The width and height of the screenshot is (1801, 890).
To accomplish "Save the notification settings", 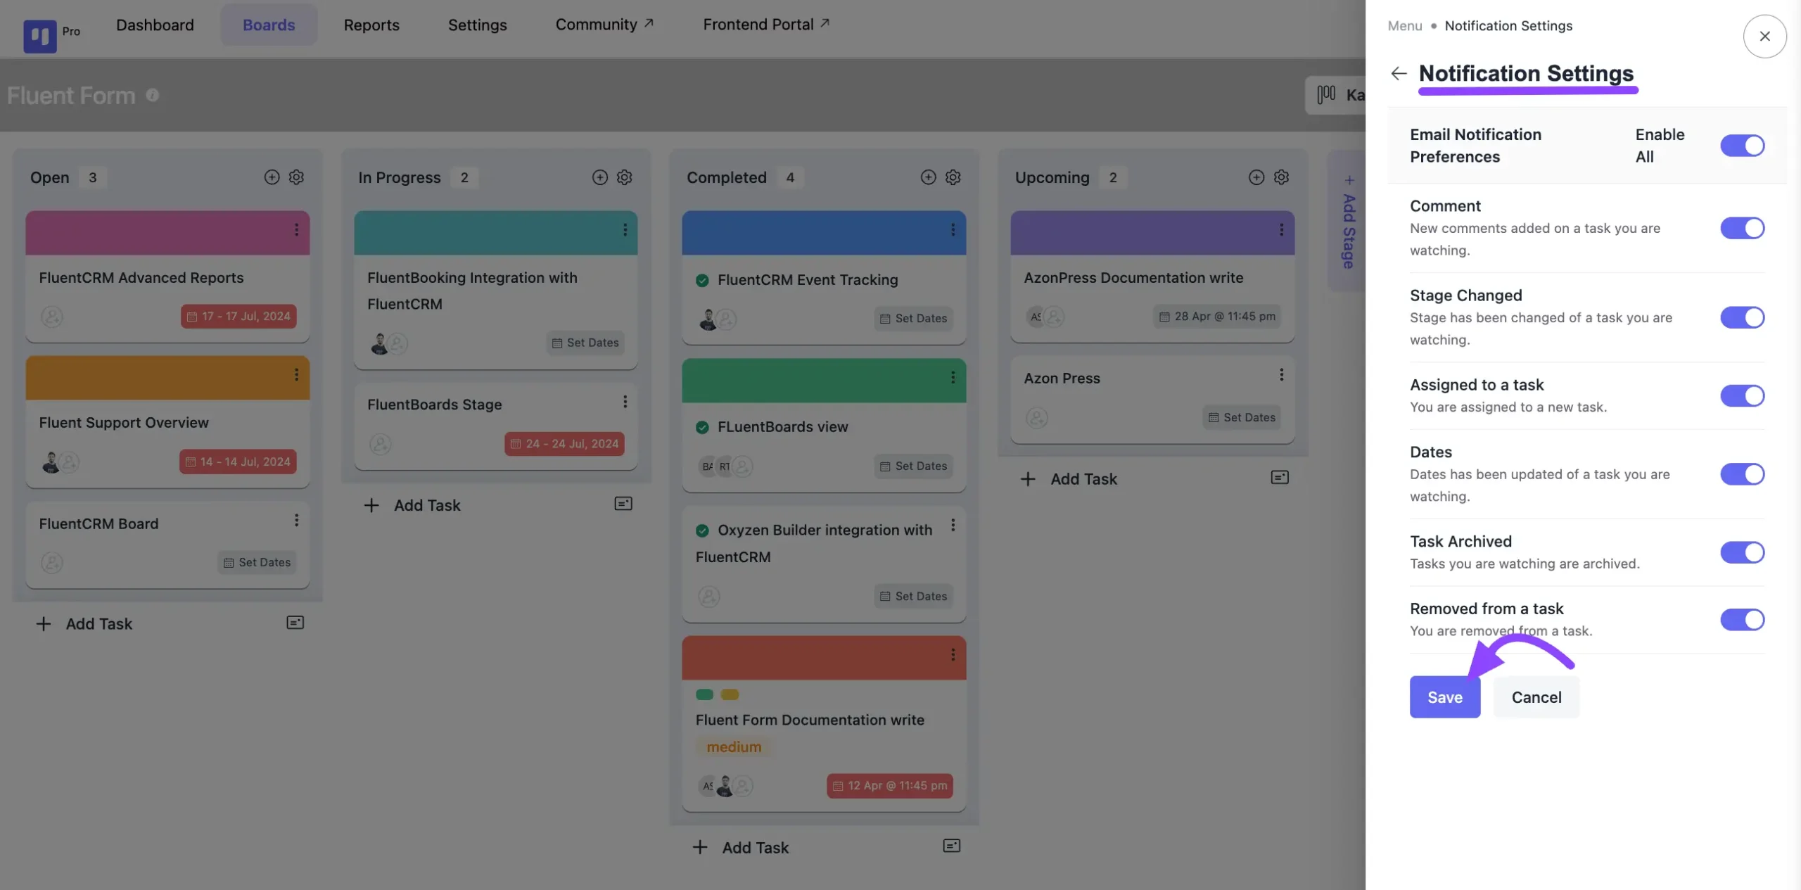I will (1444, 697).
